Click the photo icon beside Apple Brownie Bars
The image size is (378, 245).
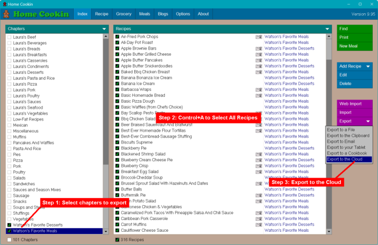point(258,49)
